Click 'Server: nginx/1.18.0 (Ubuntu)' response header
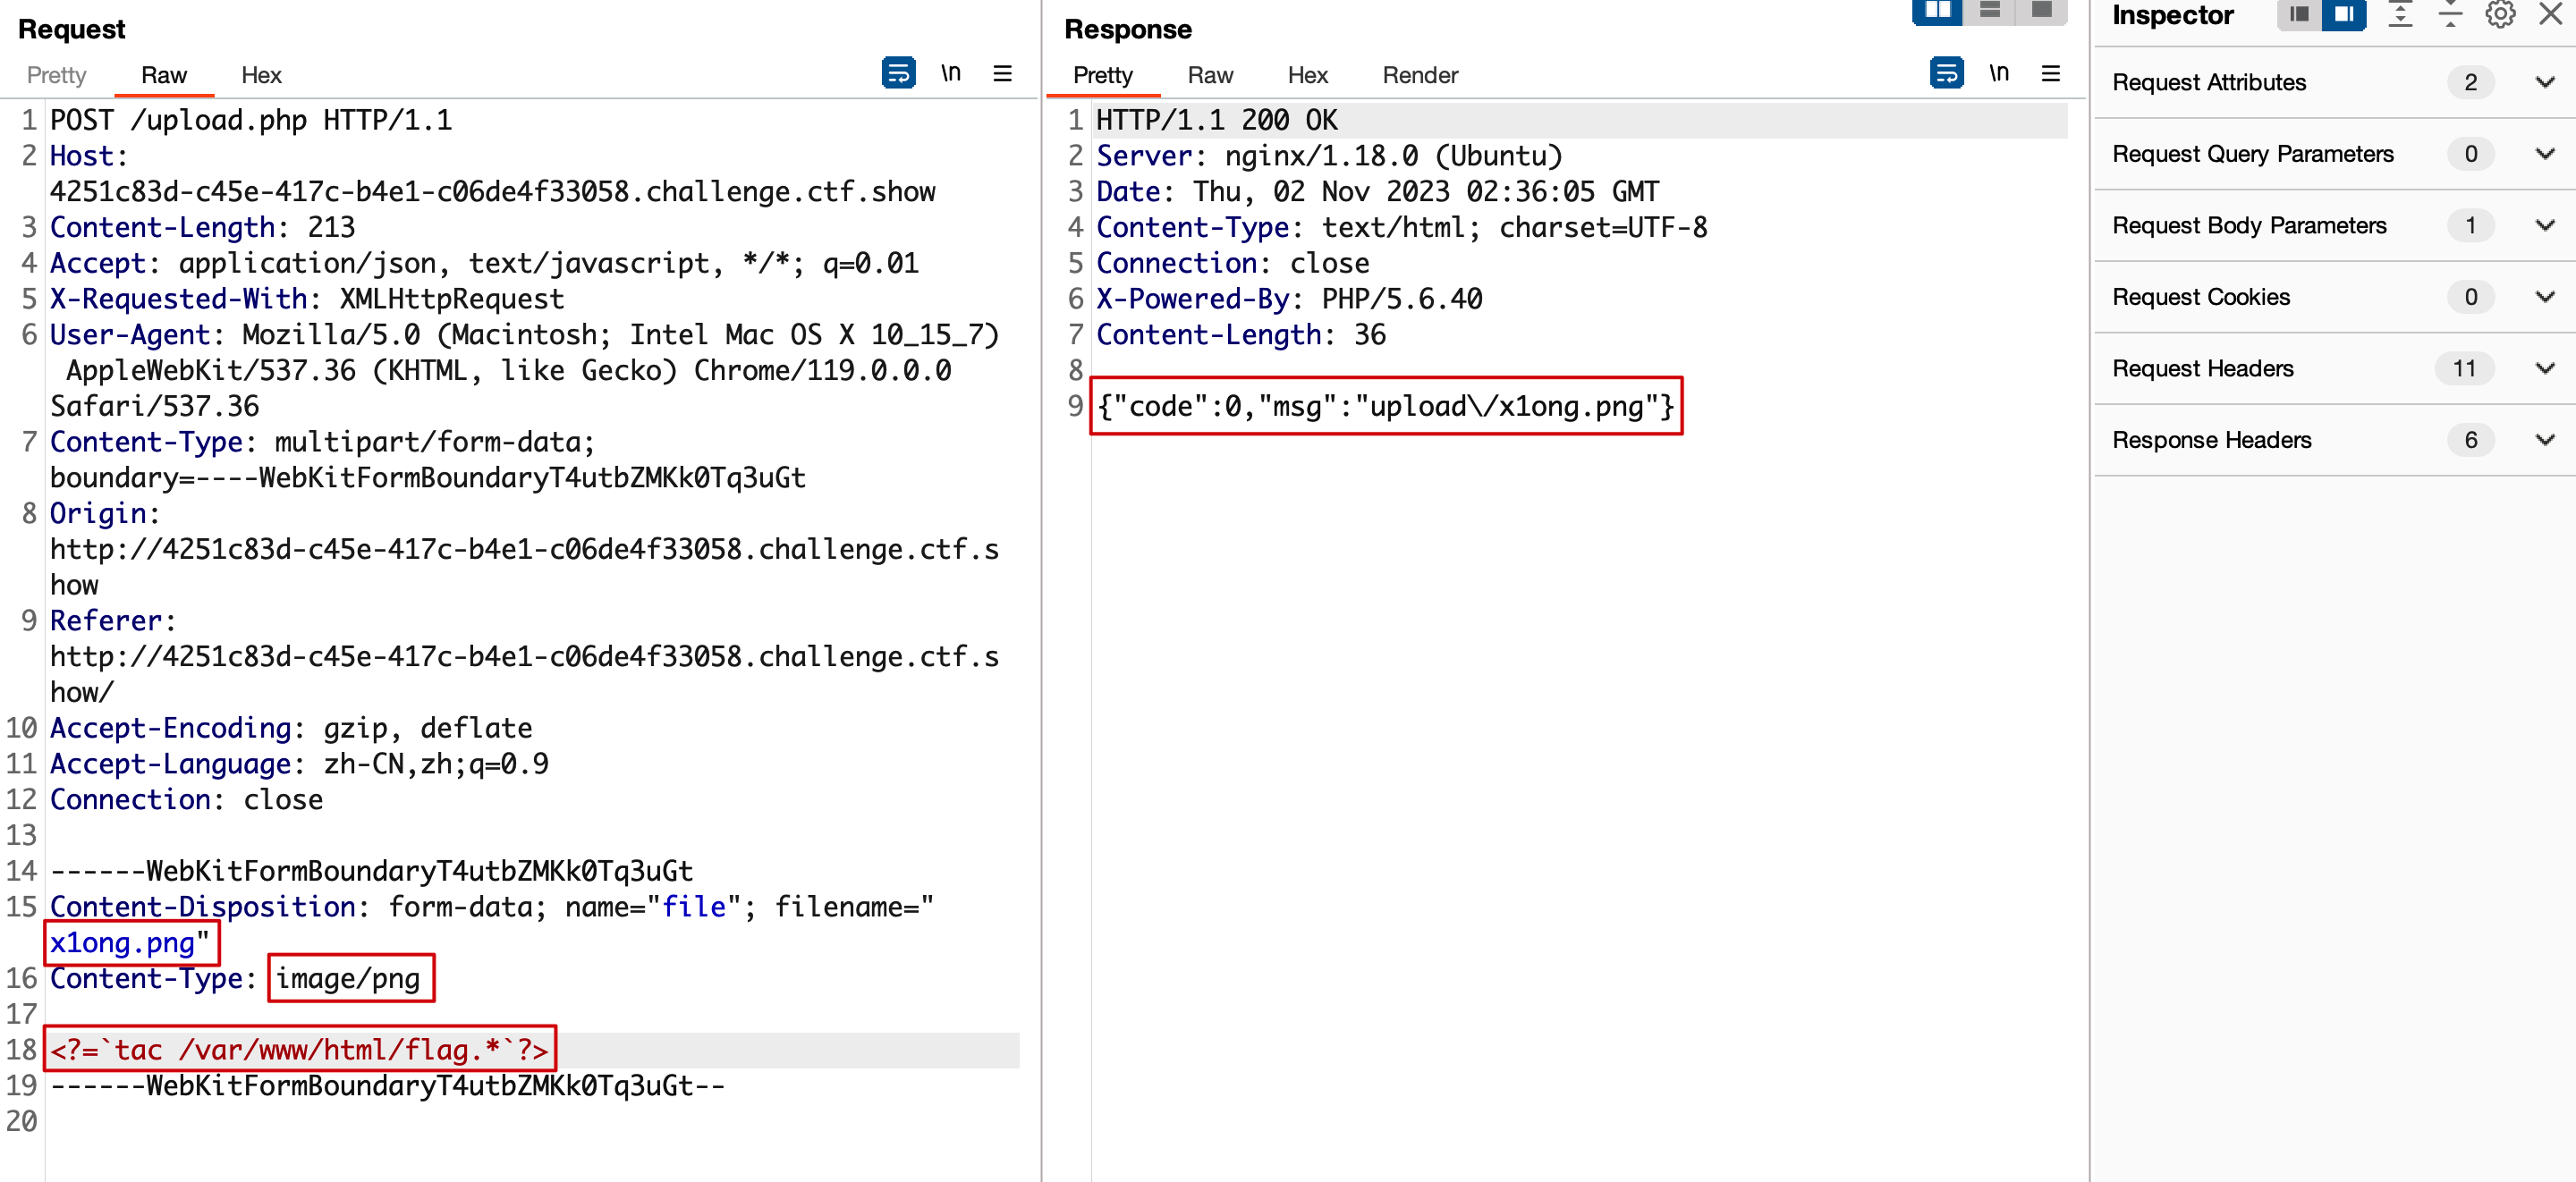This screenshot has width=2576, height=1182. 1329,156
